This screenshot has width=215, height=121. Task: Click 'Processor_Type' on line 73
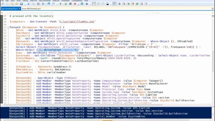coord(113,89)
